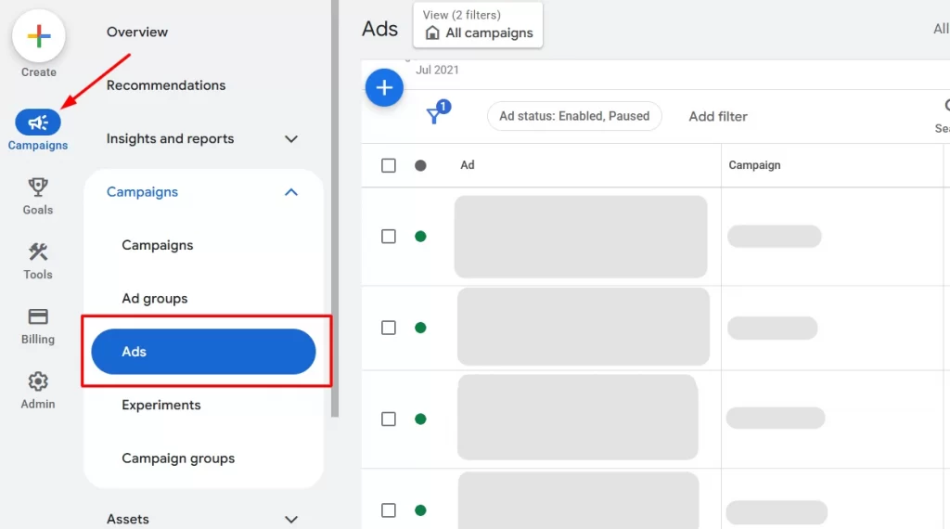
Task: Expand the Assets section
Action: tap(291, 520)
